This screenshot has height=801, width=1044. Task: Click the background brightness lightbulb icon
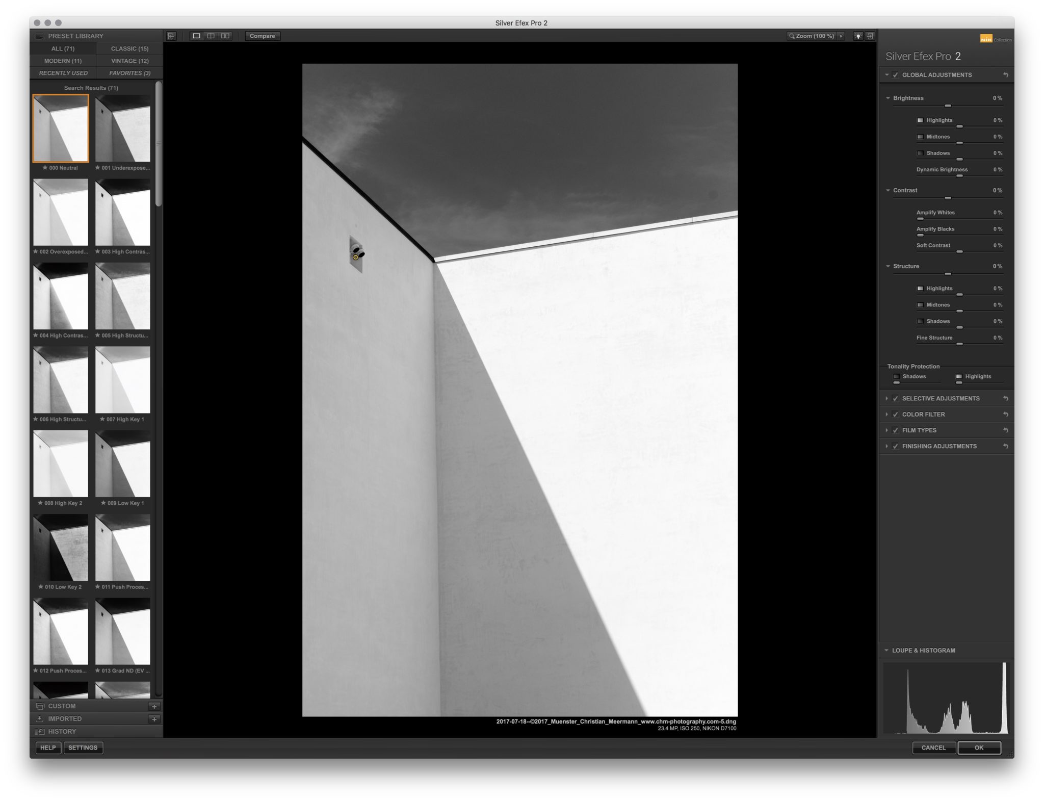(x=858, y=36)
